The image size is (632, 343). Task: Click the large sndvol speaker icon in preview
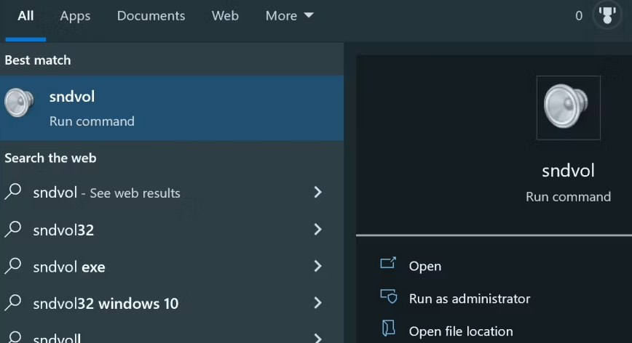click(567, 107)
